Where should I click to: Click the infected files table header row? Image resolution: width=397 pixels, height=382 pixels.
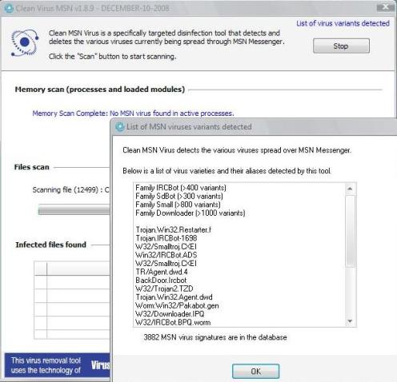[x=72, y=269]
